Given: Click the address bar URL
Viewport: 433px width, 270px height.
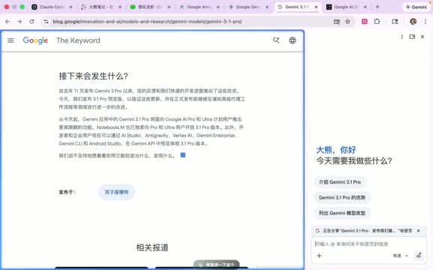Looking at the screenshot, I should point(147,22).
